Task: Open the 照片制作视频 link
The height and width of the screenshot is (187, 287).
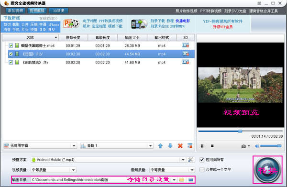Action: click(x=187, y=11)
